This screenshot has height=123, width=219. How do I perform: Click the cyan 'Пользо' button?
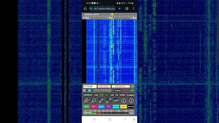click(x=116, y=107)
